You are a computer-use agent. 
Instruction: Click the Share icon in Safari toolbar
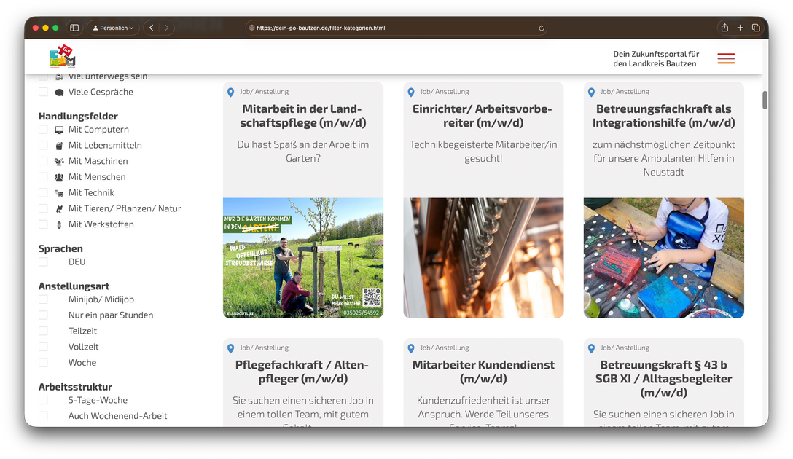pyautogui.click(x=724, y=28)
